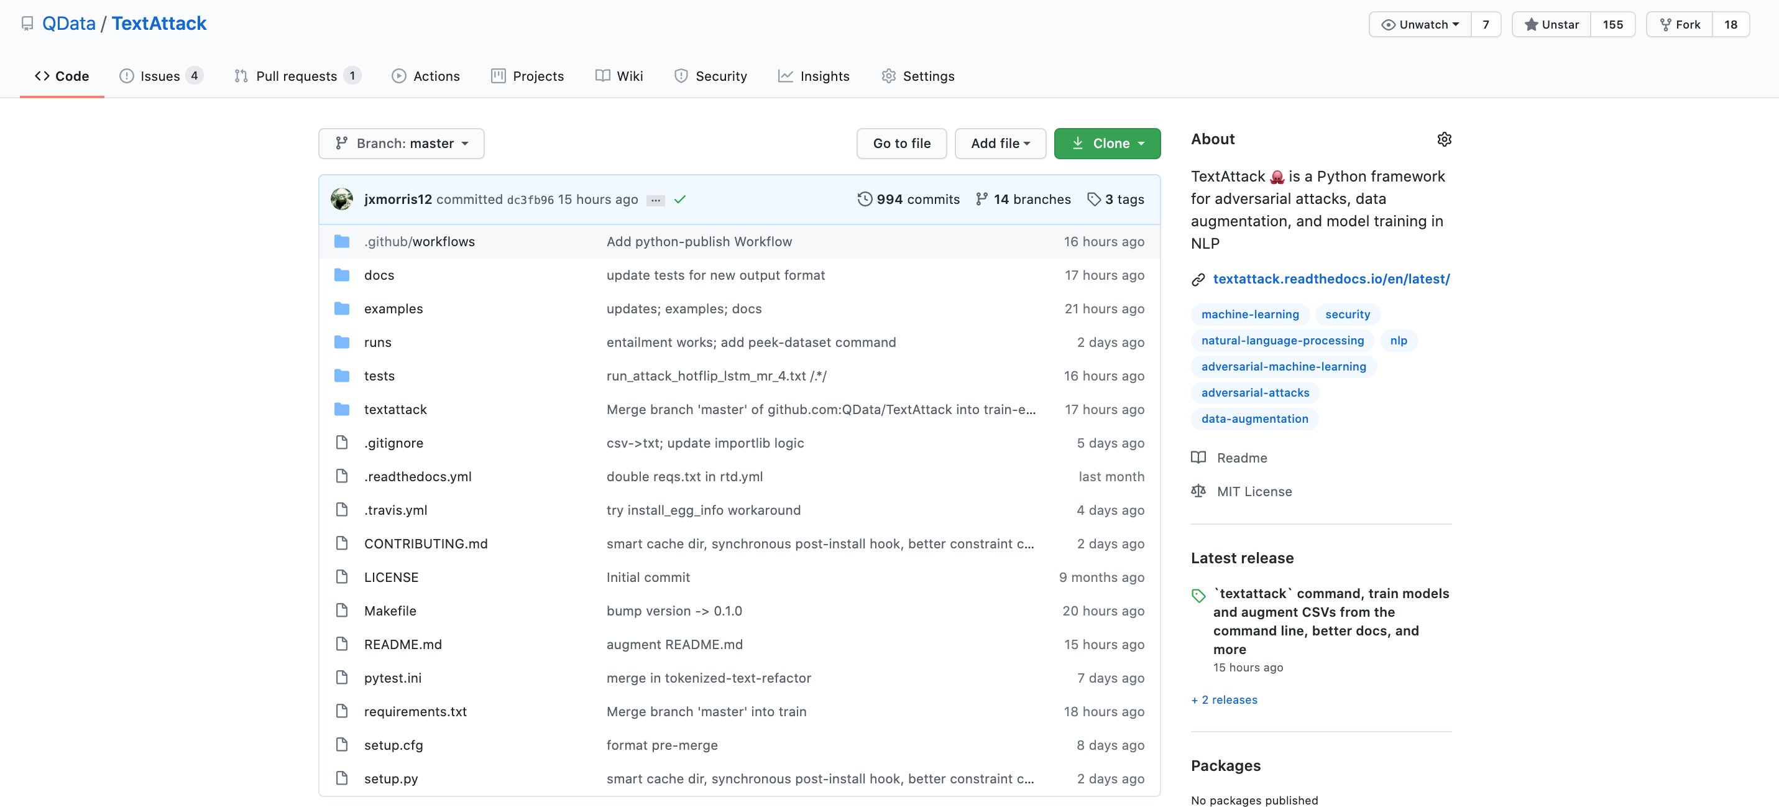This screenshot has width=1779, height=807.
Task: Switch to the Issues tab
Action: [160, 76]
